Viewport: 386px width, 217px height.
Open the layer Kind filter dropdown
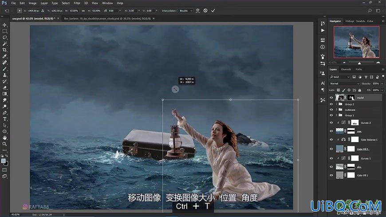click(x=340, y=77)
